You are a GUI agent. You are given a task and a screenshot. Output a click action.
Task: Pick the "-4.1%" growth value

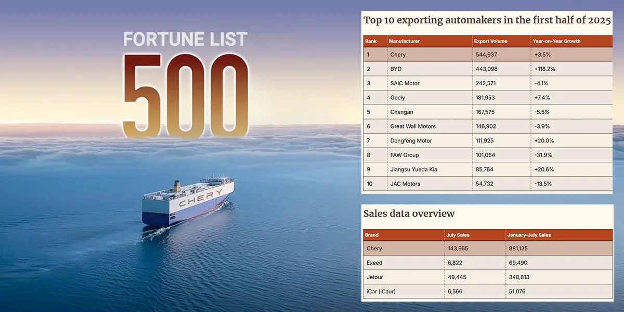[x=541, y=83]
